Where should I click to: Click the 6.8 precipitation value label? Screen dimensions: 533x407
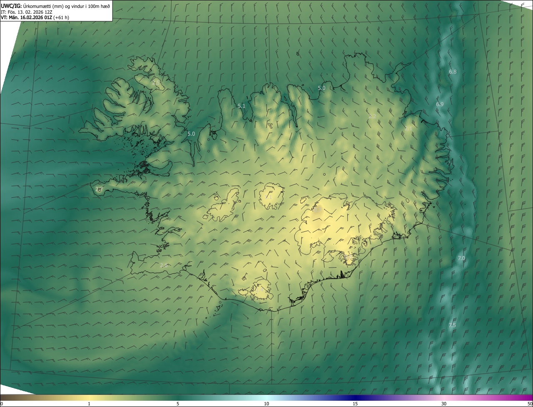[453, 72]
